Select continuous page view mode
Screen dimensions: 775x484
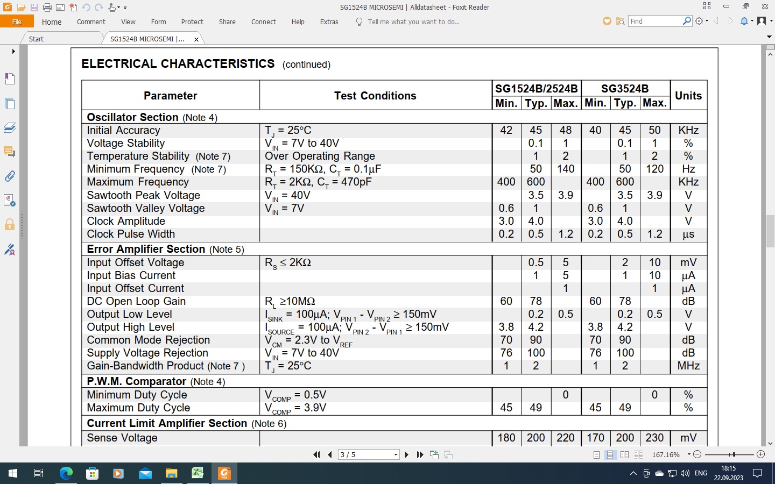[610, 455]
